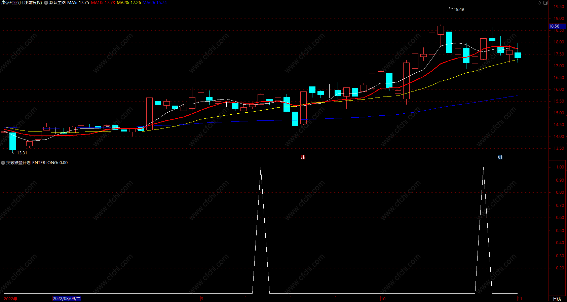Click the 10 month marker on time axis
The image size is (567, 302).
(x=383, y=299)
